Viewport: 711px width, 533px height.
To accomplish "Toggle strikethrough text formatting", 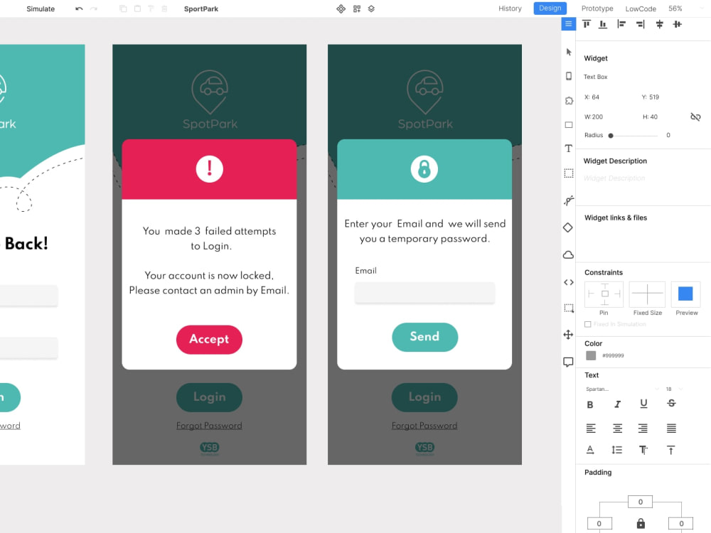I will tap(671, 404).
